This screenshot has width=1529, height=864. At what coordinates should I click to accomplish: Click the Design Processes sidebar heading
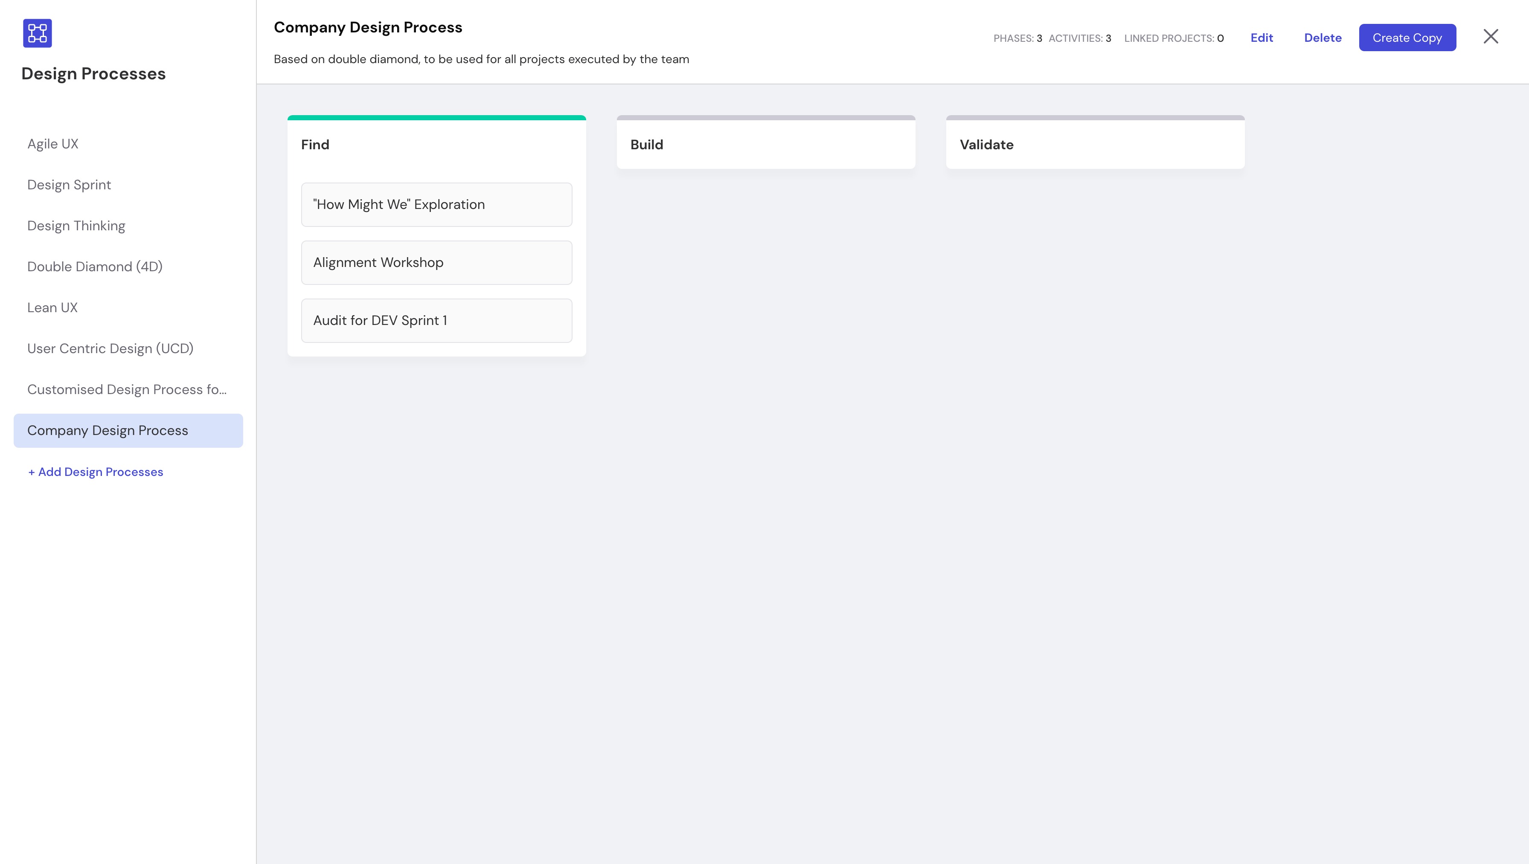pyautogui.click(x=93, y=74)
